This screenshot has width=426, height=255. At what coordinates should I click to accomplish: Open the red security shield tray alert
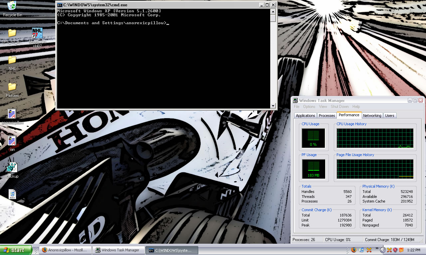395,250
